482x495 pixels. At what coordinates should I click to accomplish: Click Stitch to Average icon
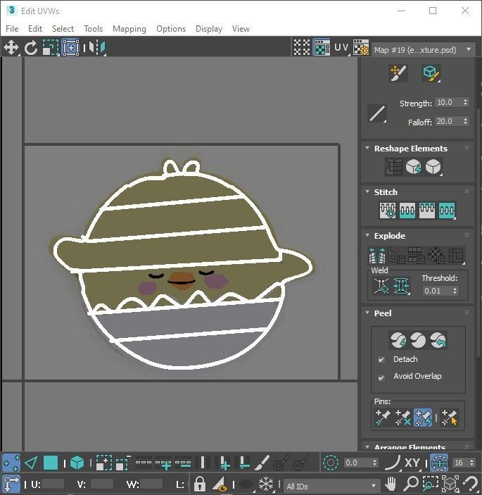pyautogui.click(x=407, y=211)
